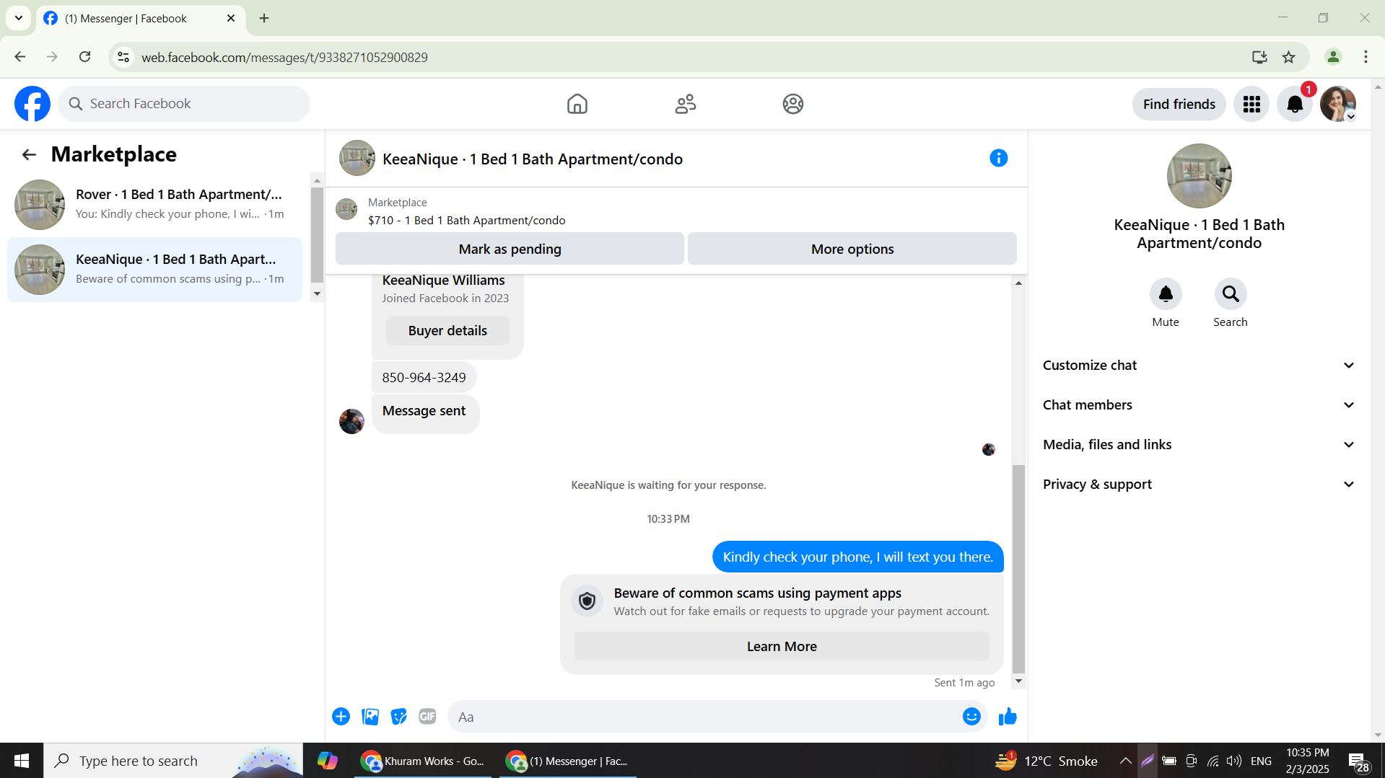Open the clock and date
This screenshot has height=778, width=1385.
(x=1307, y=761)
